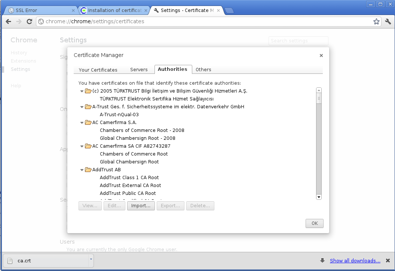Select Global Chambersign Root under CIF A82743287
This screenshot has height=271, width=395.
[129, 162]
